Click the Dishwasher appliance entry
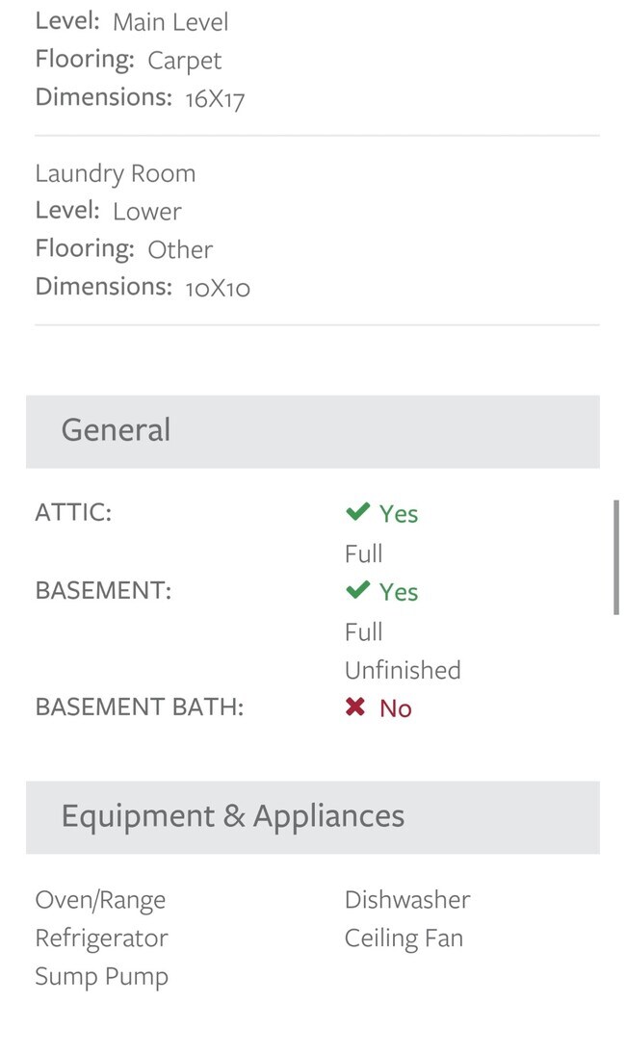The width and height of the screenshot is (626, 1054). [407, 899]
